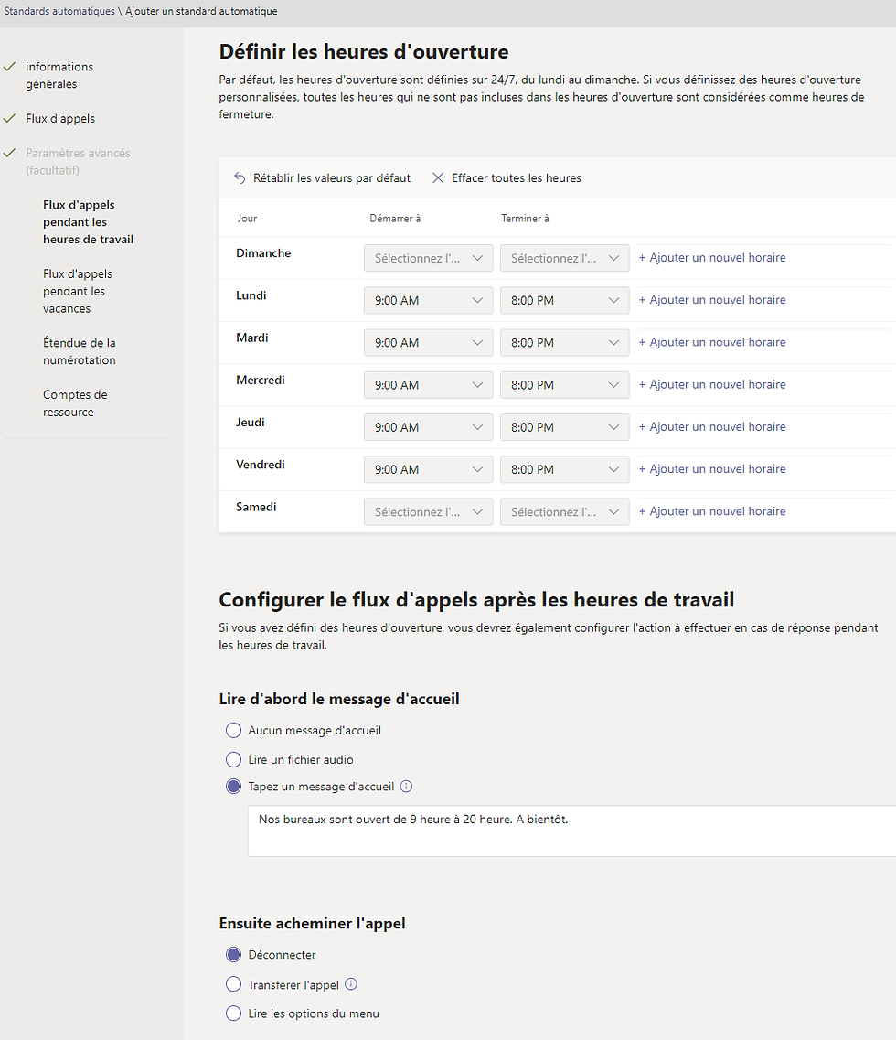Choose the Lire un fichier audio option
896x1040 pixels.
coord(233,759)
